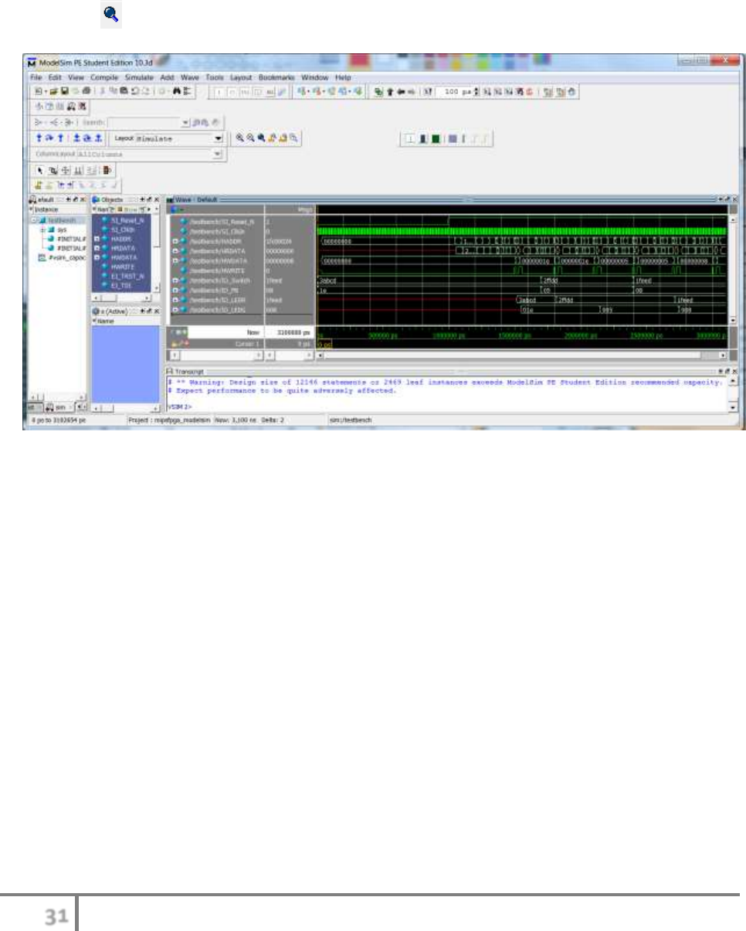
Task: Click the Objects panel horizontal scrollbar
Action: (121, 297)
